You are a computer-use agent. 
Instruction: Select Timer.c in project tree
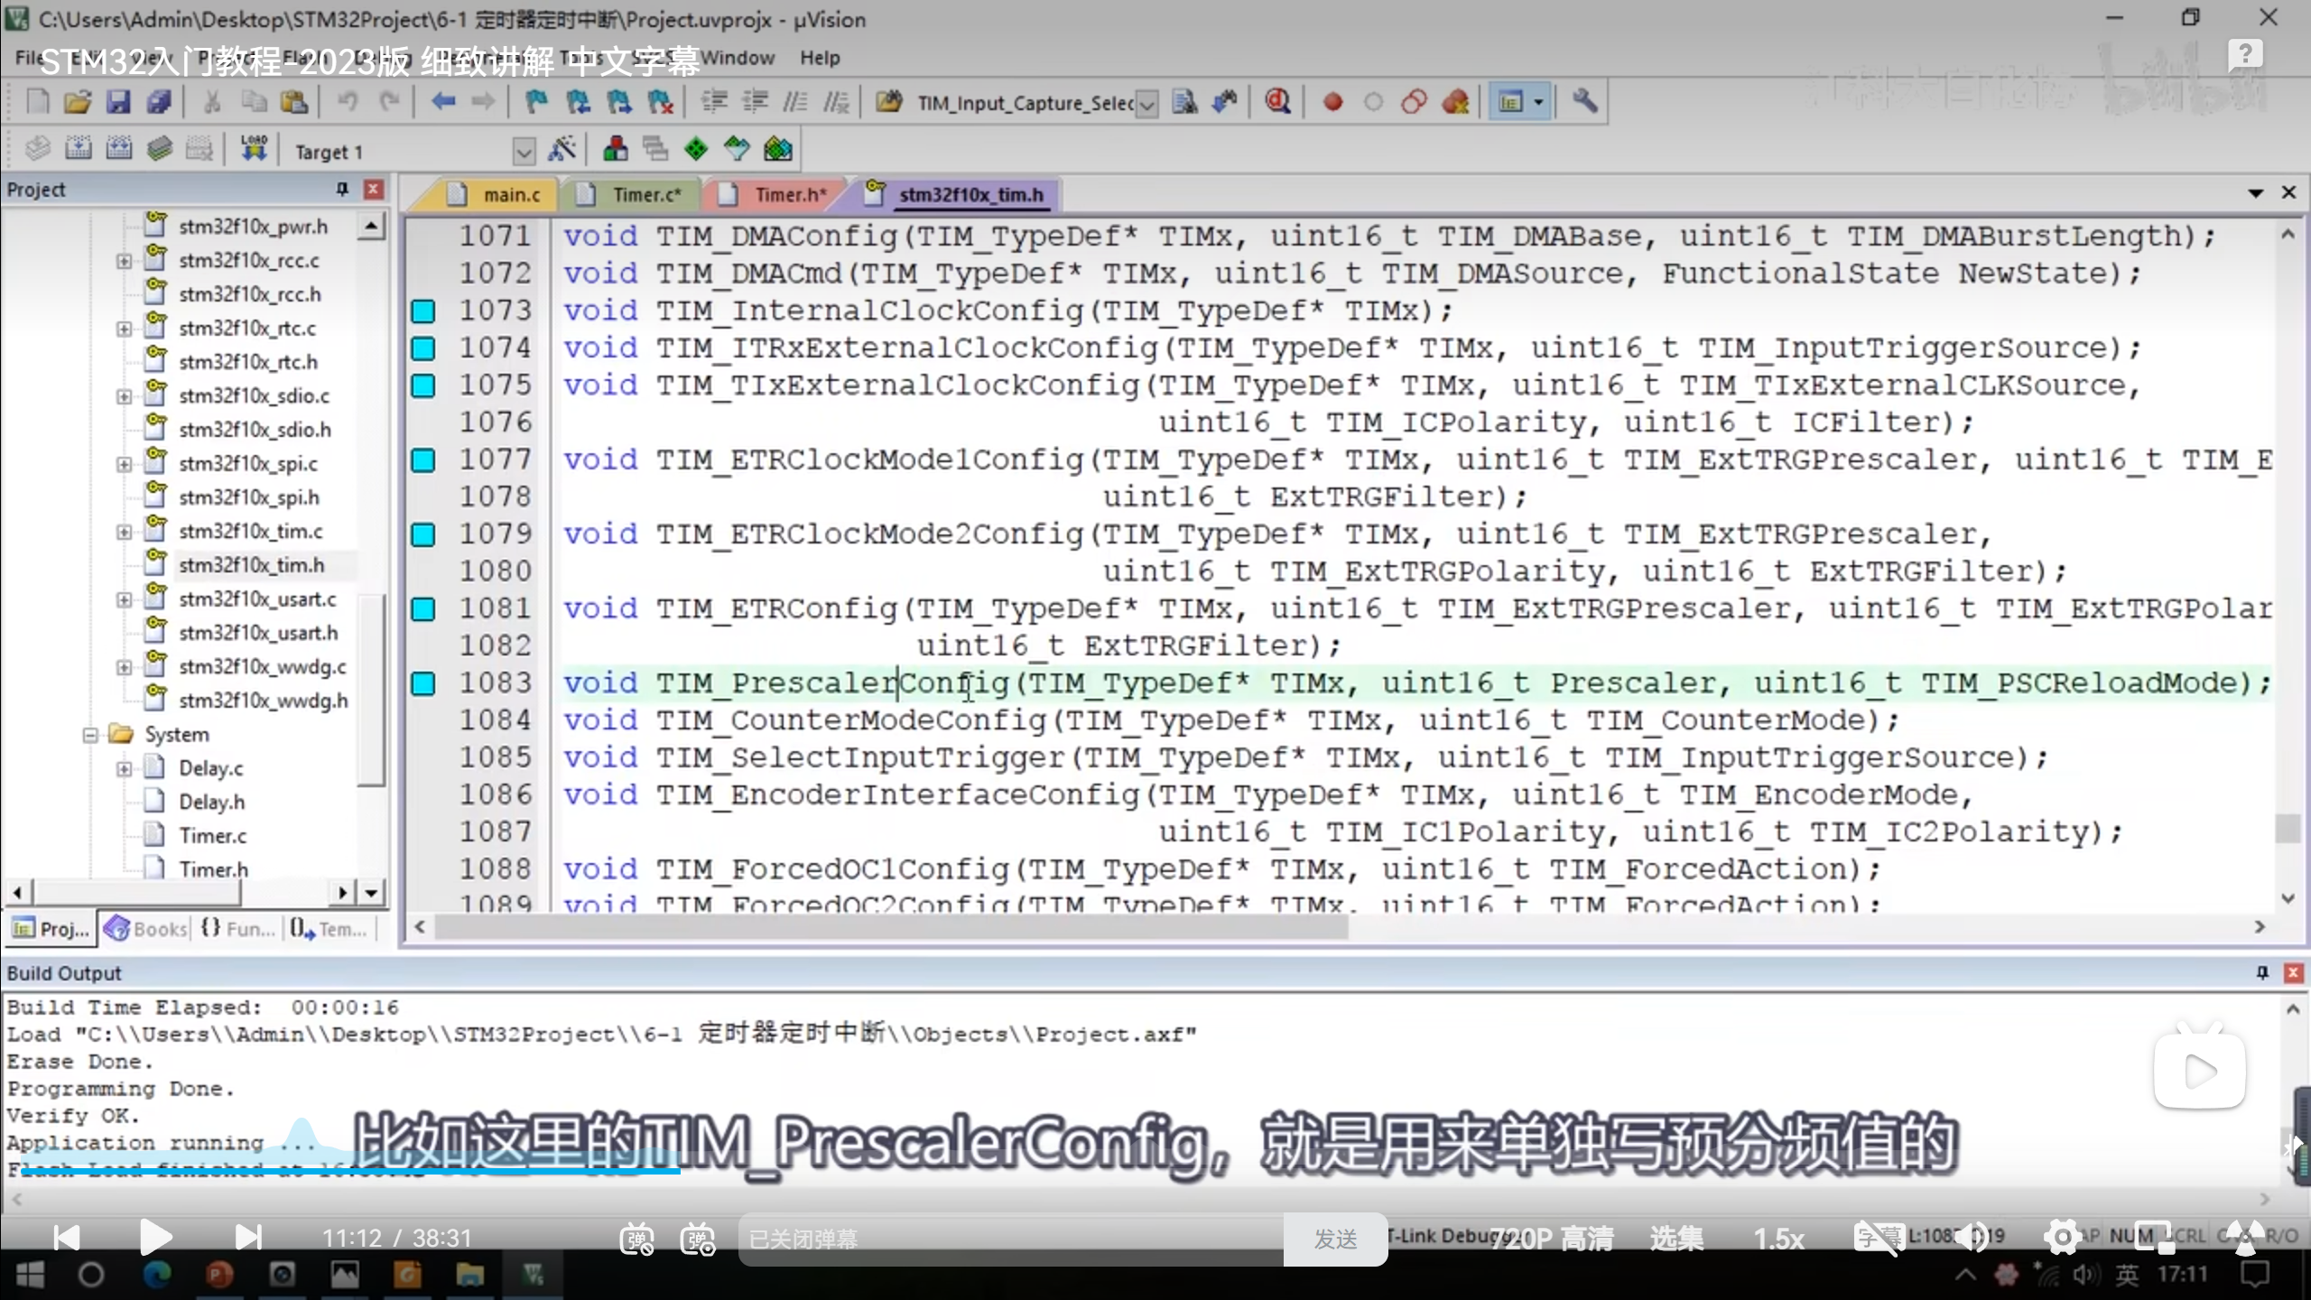click(212, 836)
